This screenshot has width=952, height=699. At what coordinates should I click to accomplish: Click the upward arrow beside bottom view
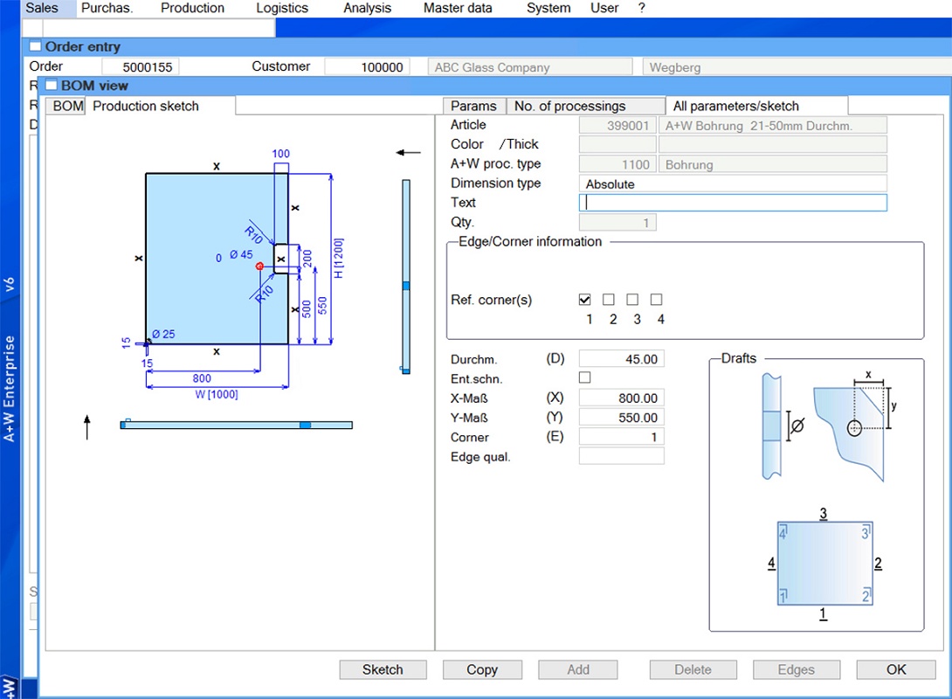87,427
